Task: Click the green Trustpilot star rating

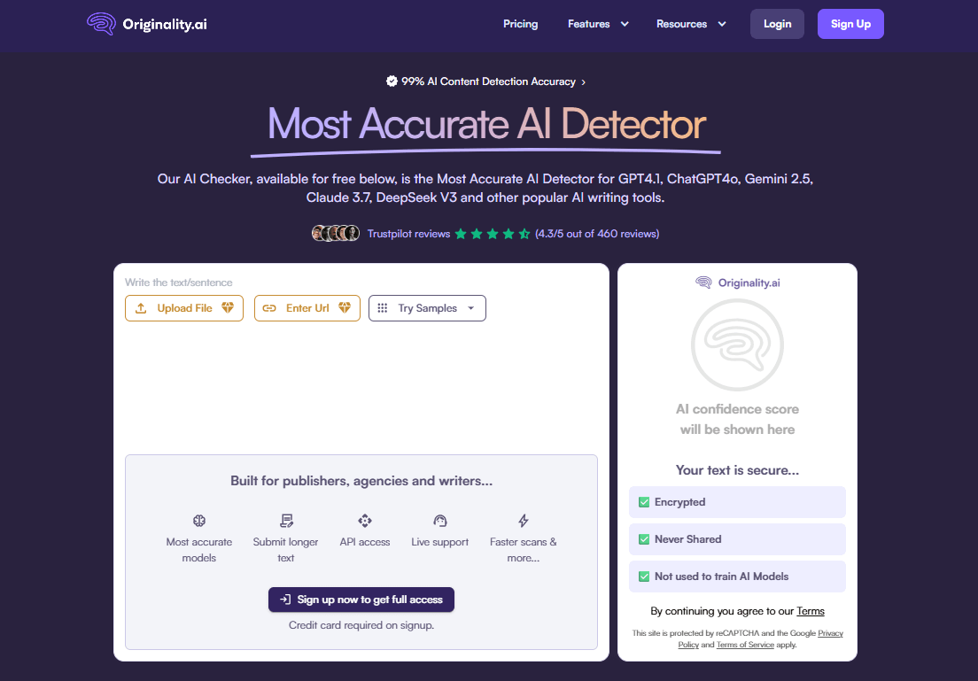Action: (x=493, y=234)
